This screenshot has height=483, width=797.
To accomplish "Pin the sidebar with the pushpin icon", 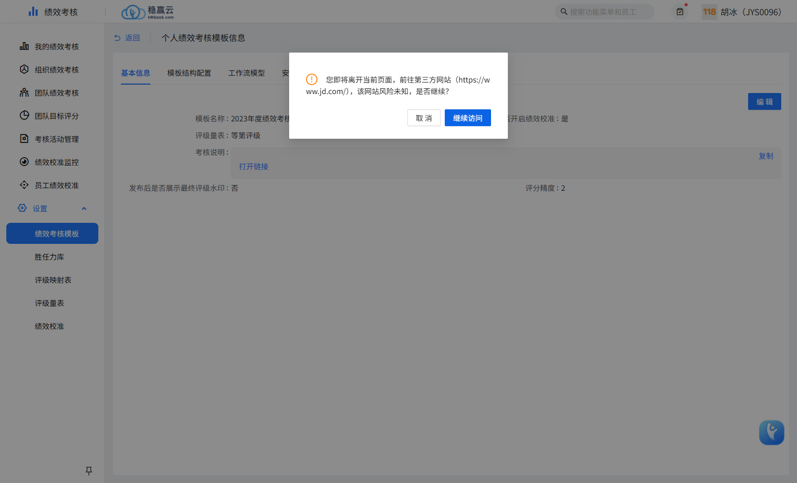I will [89, 470].
